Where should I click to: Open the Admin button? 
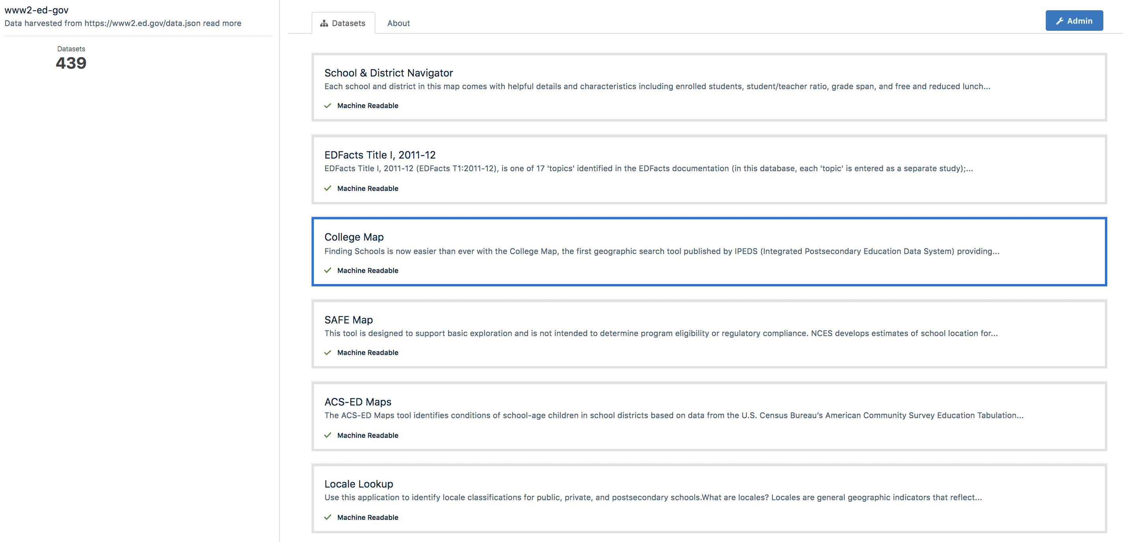pyautogui.click(x=1074, y=21)
